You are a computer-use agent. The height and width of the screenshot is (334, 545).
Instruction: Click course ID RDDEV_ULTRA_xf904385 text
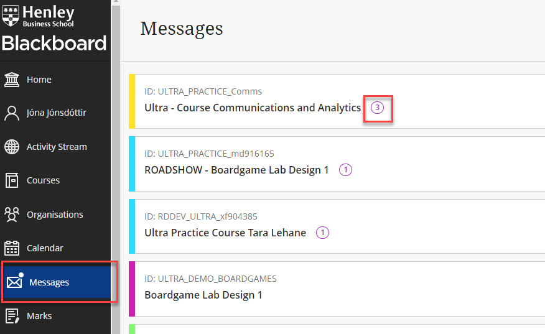tap(201, 216)
